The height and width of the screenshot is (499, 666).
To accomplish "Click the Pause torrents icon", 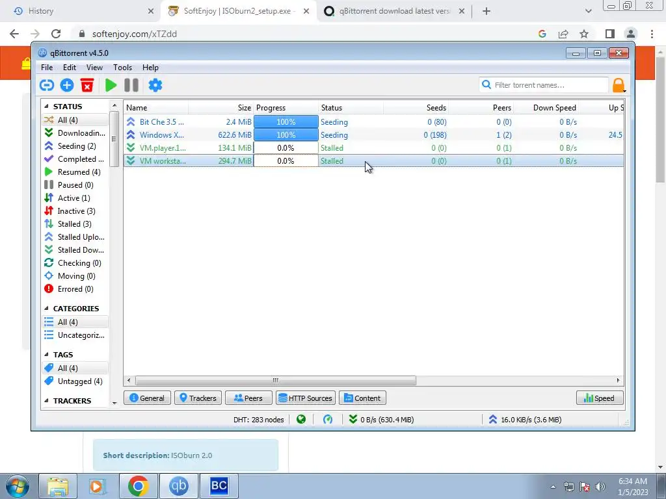I will point(131,85).
